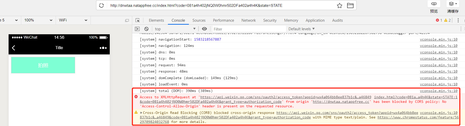Image resolution: width=465 pixels, height=126 pixels.
Task: Click the console Filter input field
Action: [x=249, y=29]
